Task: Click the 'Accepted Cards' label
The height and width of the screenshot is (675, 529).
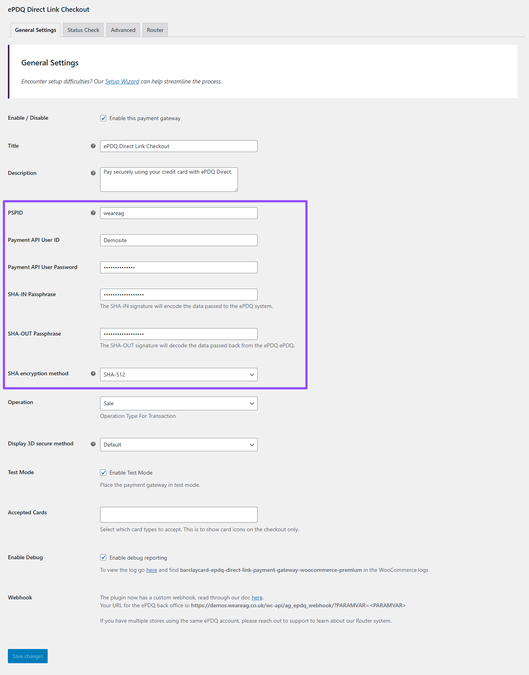Action: click(x=27, y=512)
